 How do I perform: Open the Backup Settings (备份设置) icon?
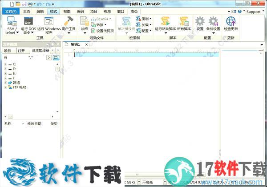pos(214,22)
